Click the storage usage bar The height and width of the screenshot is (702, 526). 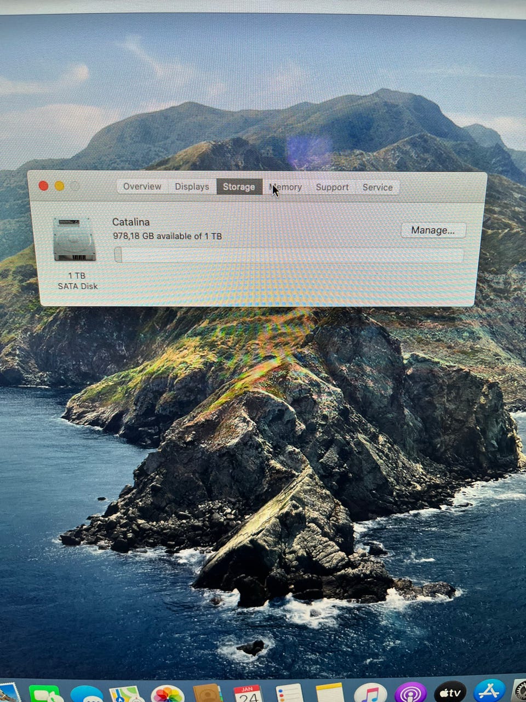[289, 255]
